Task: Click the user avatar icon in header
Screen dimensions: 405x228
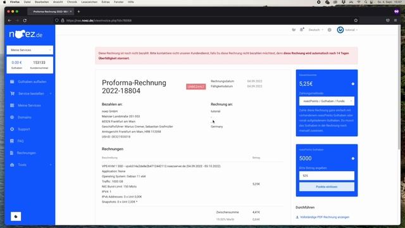Action: pyautogui.click(x=340, y=30)
